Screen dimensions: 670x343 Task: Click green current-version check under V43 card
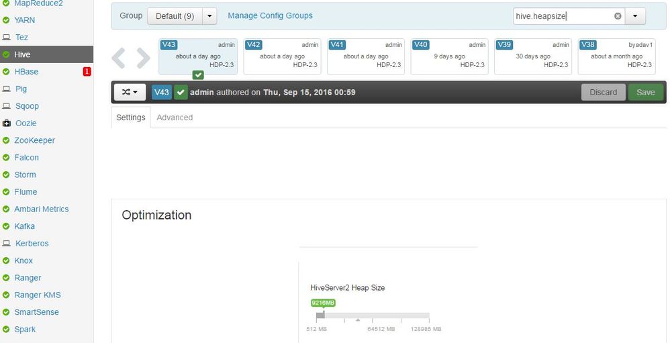[198, 75]
